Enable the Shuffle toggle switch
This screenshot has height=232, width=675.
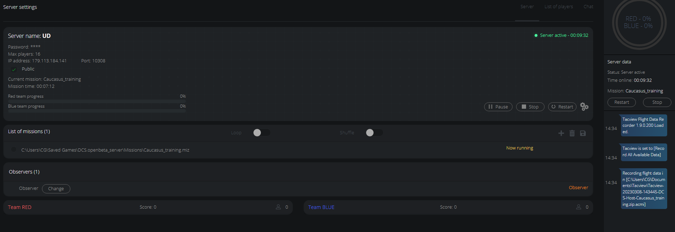point(374,132)
